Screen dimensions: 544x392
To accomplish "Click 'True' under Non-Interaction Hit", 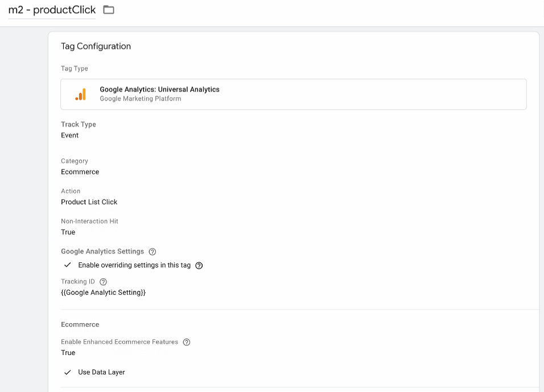I will [x=68, y=232].
